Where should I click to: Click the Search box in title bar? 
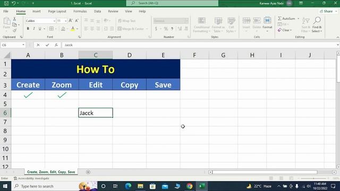[172, 3]
